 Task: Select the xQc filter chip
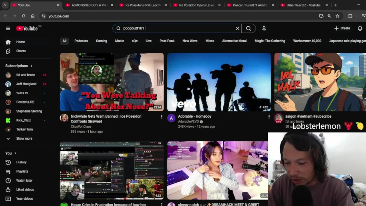pyautogui.click(x=135, y=41)
